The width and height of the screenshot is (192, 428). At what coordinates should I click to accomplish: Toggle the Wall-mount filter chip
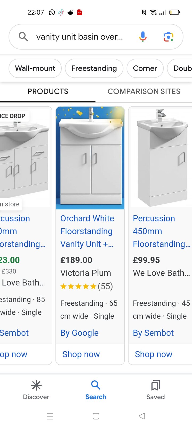(35, 68)
